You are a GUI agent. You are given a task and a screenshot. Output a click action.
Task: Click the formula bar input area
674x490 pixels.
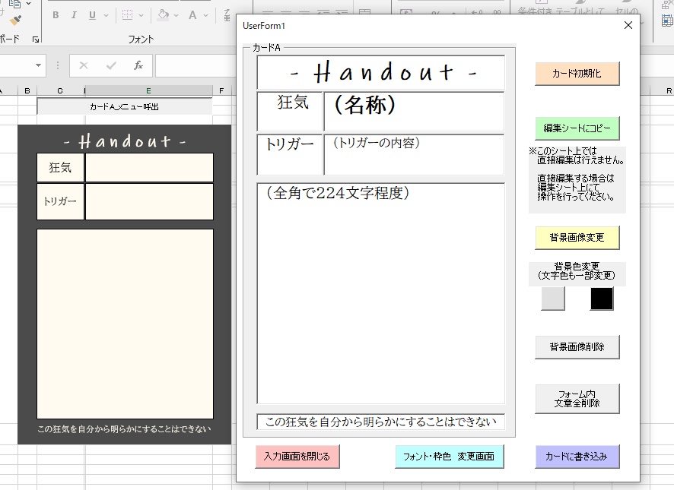coord(196,65)
